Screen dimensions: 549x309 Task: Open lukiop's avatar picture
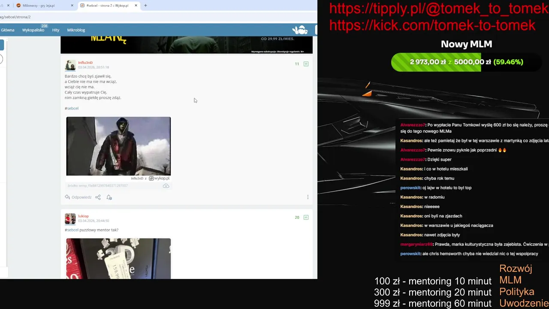point(70,219)
